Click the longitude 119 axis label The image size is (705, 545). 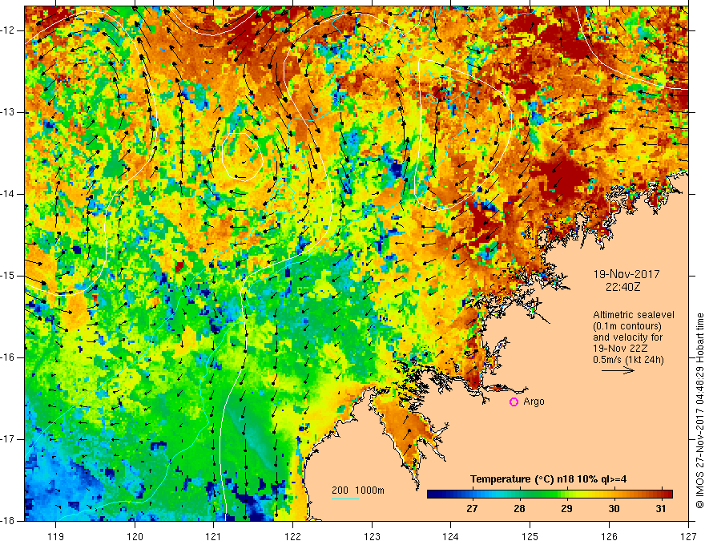tap(56, 536)
